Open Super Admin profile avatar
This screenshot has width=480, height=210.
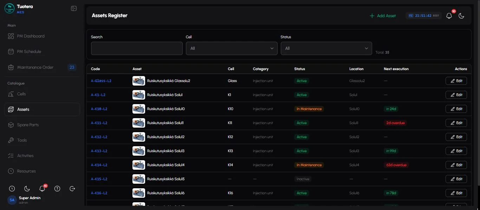[x=12, y=200]
